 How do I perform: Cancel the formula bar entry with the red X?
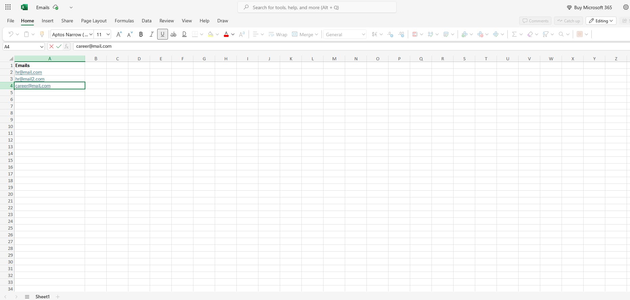point(51,46)
